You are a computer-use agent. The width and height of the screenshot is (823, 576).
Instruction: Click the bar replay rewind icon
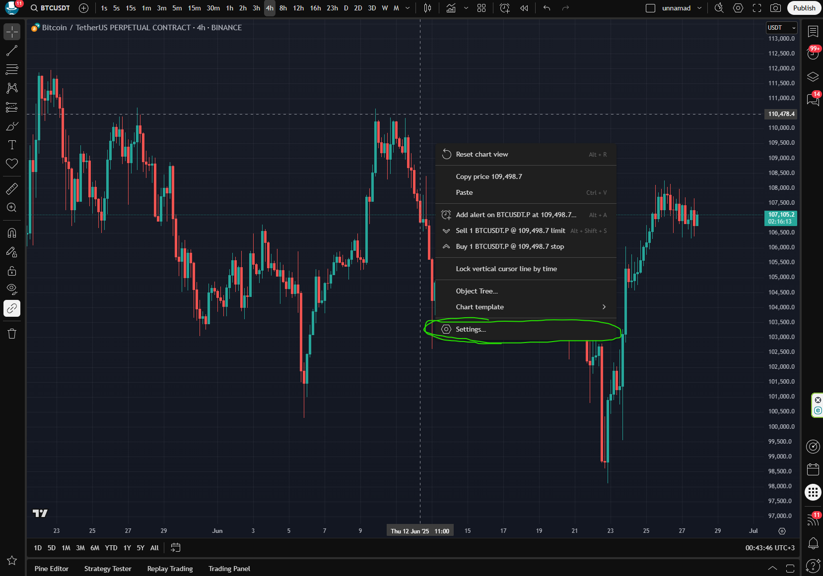[524, 8]
